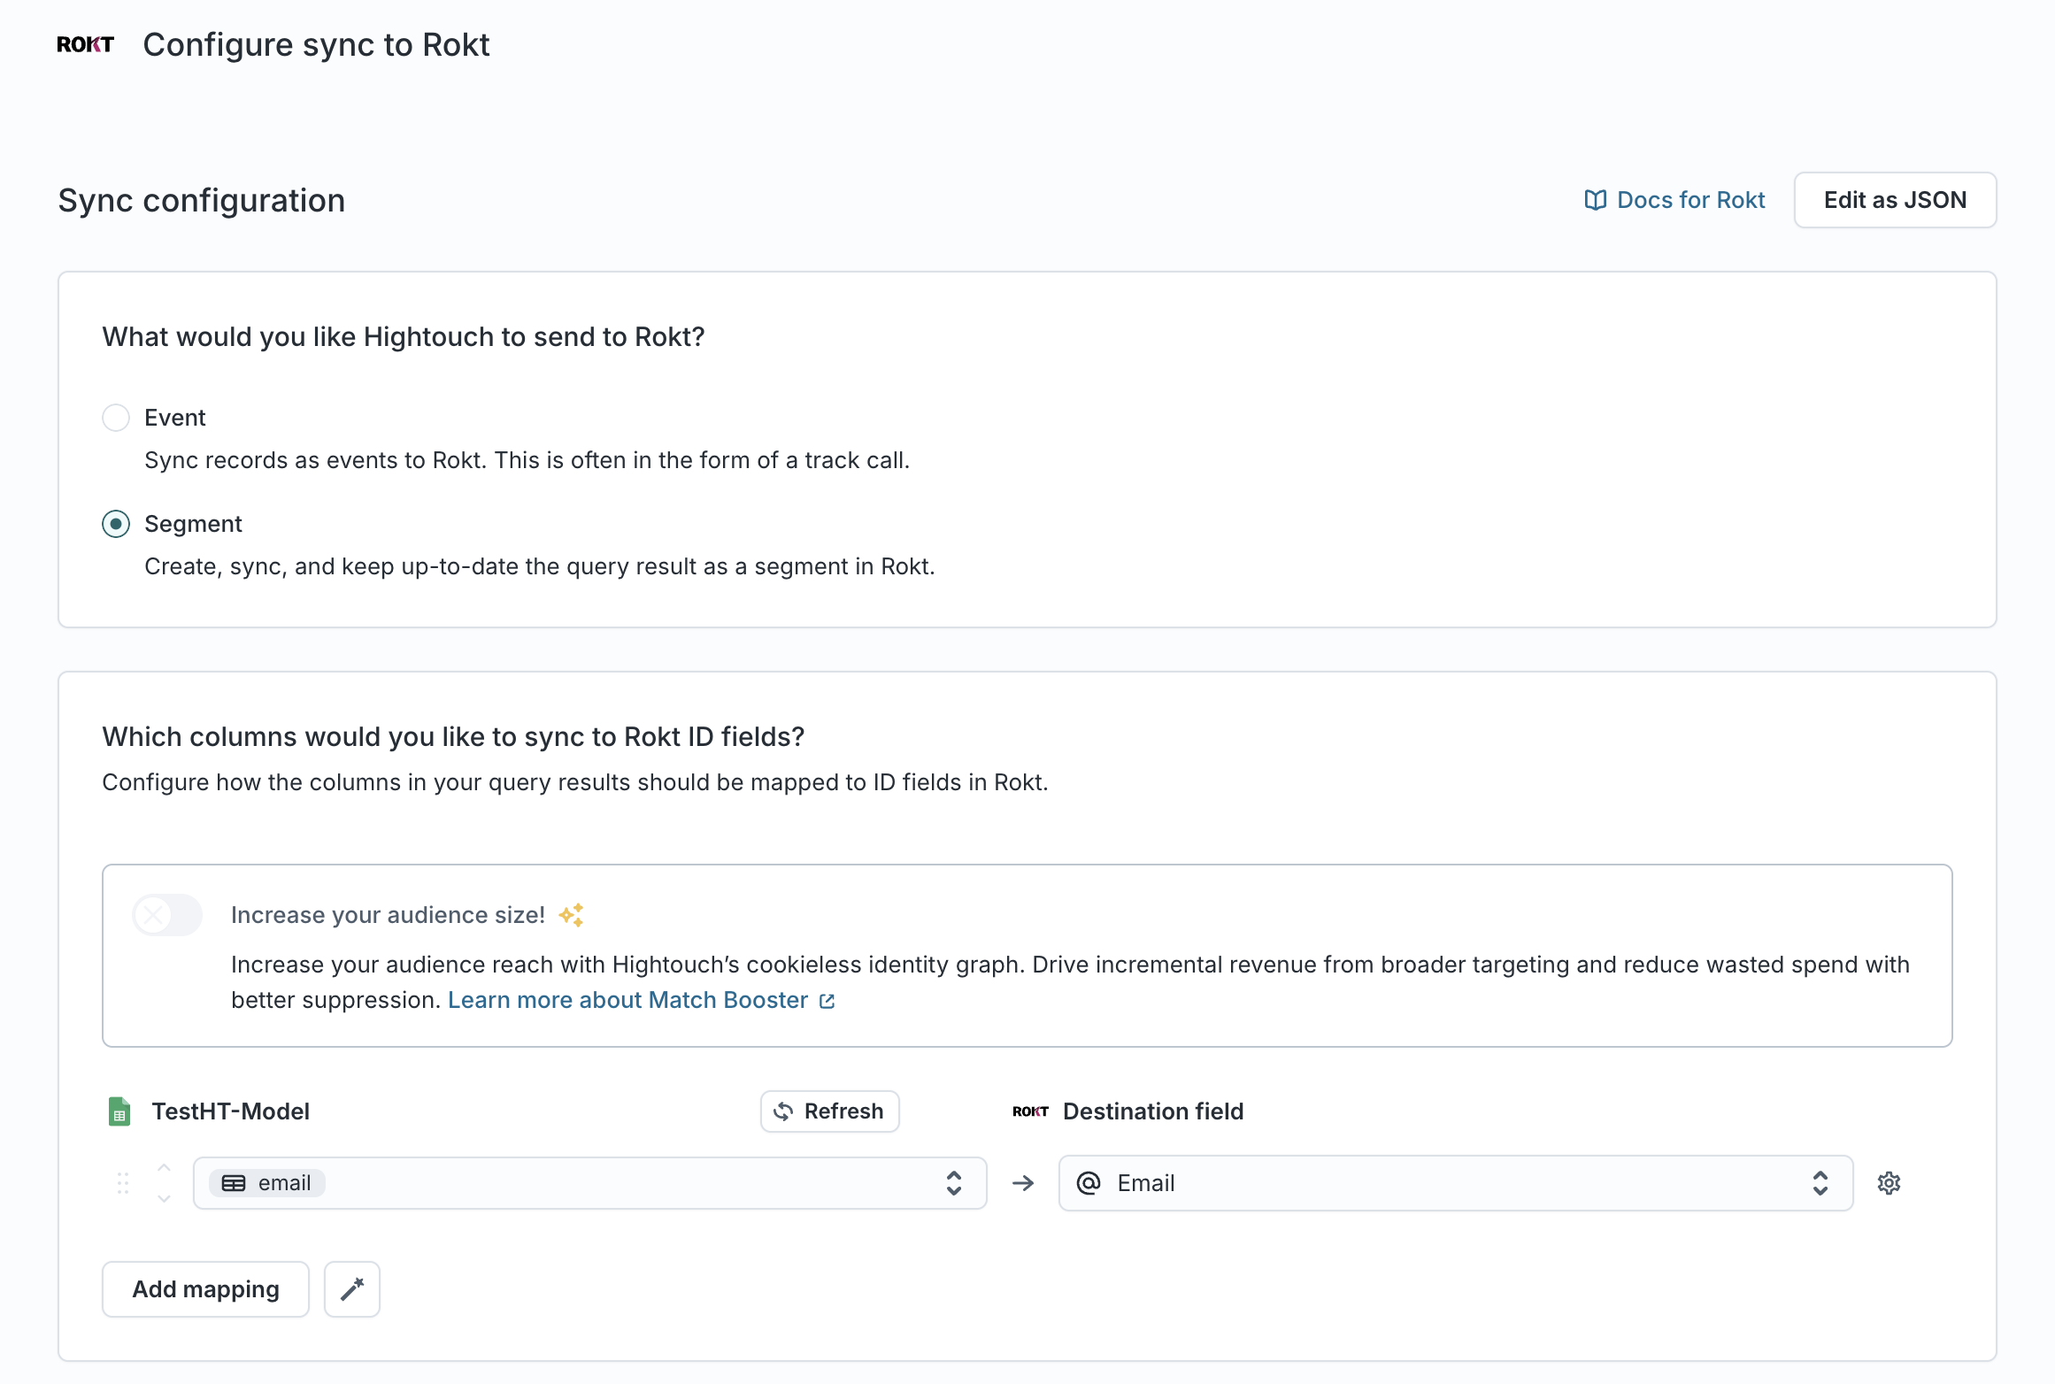The image size is (2055, 1384).
Task: Refresh the TestHT-Model columns
Action: 829,1111
